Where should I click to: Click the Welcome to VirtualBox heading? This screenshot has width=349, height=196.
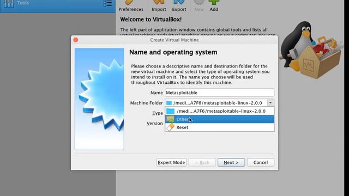pos(151,20)
